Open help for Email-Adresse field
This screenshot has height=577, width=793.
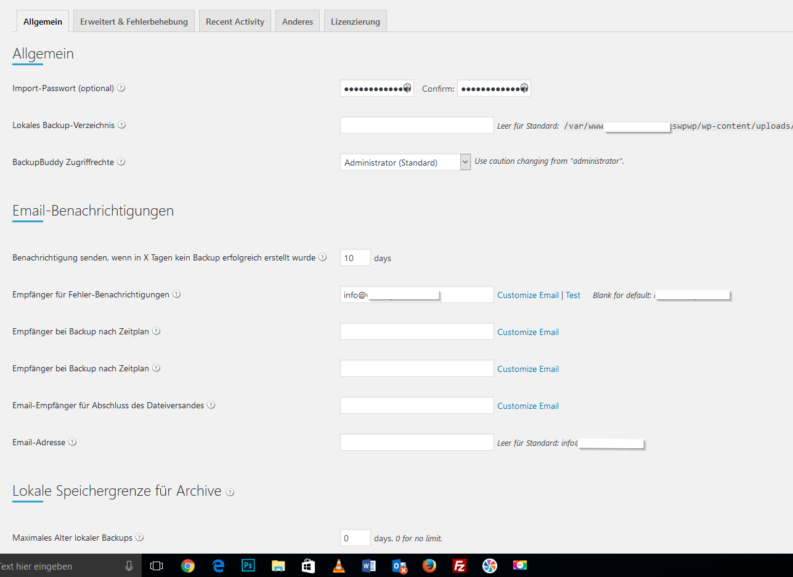pyautogui.click(x=72, y=442)
